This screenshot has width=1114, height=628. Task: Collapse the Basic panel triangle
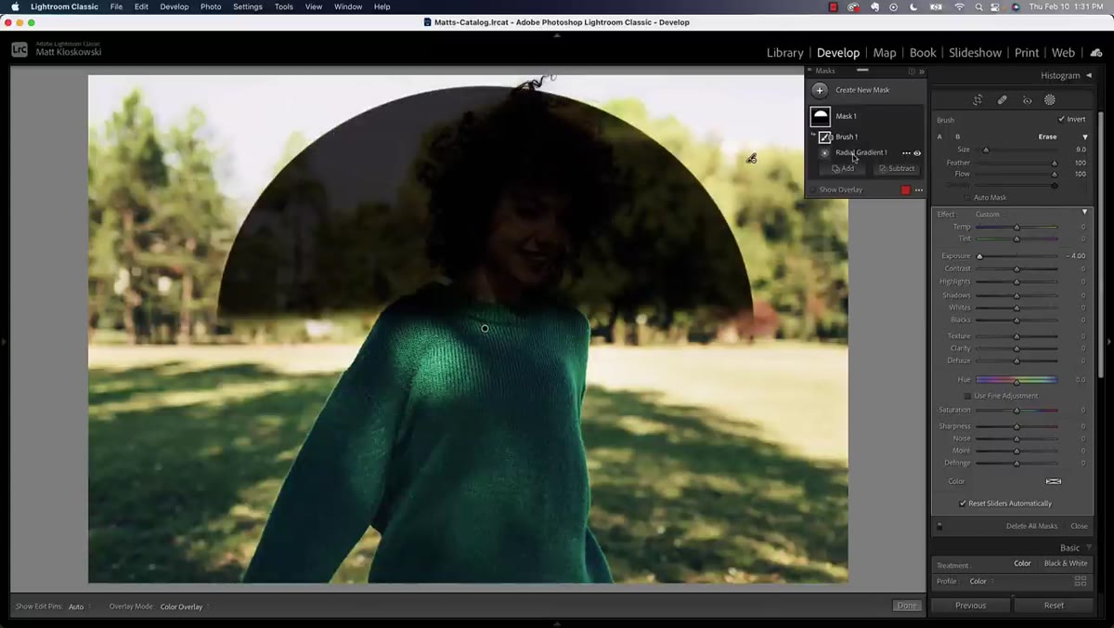tap(1089, 548)
